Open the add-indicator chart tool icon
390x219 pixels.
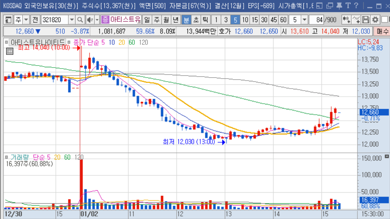(346, 20)
